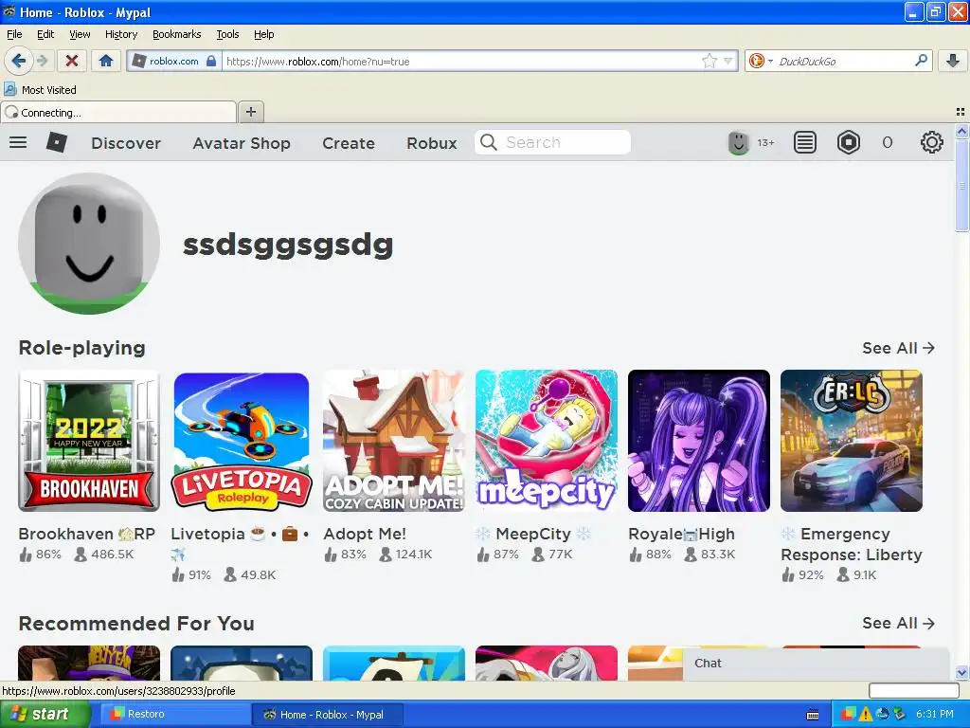
Task: Open the Brookhaven RP game thumbnail
Action: (x=89, y=441)
